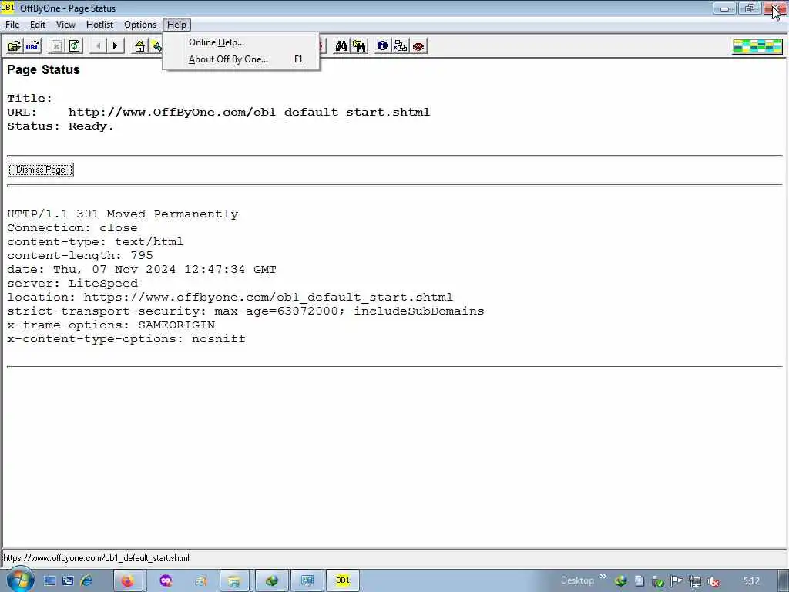The image size is (789, 592).
Task: Click the muted volume tray icon
Action: pos(713,581)
